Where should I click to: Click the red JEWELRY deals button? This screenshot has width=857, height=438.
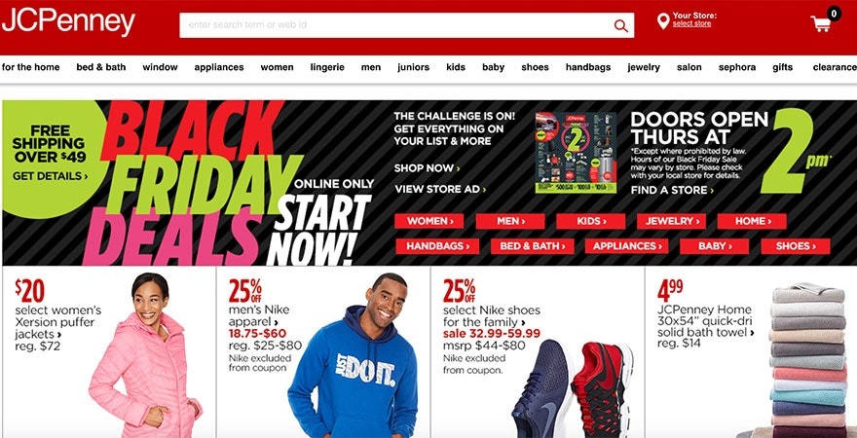click(x=671, y=221)
